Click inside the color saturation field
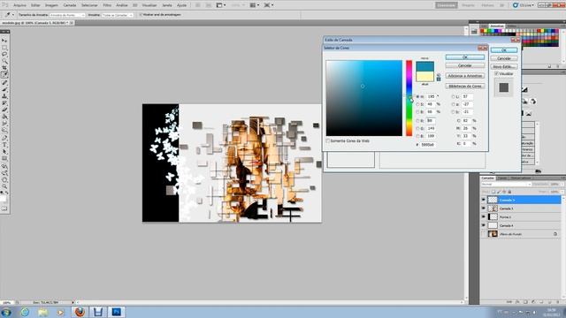The height and width of the screenshot is (318, 566). pyautogui.click(x=431, y=104)
